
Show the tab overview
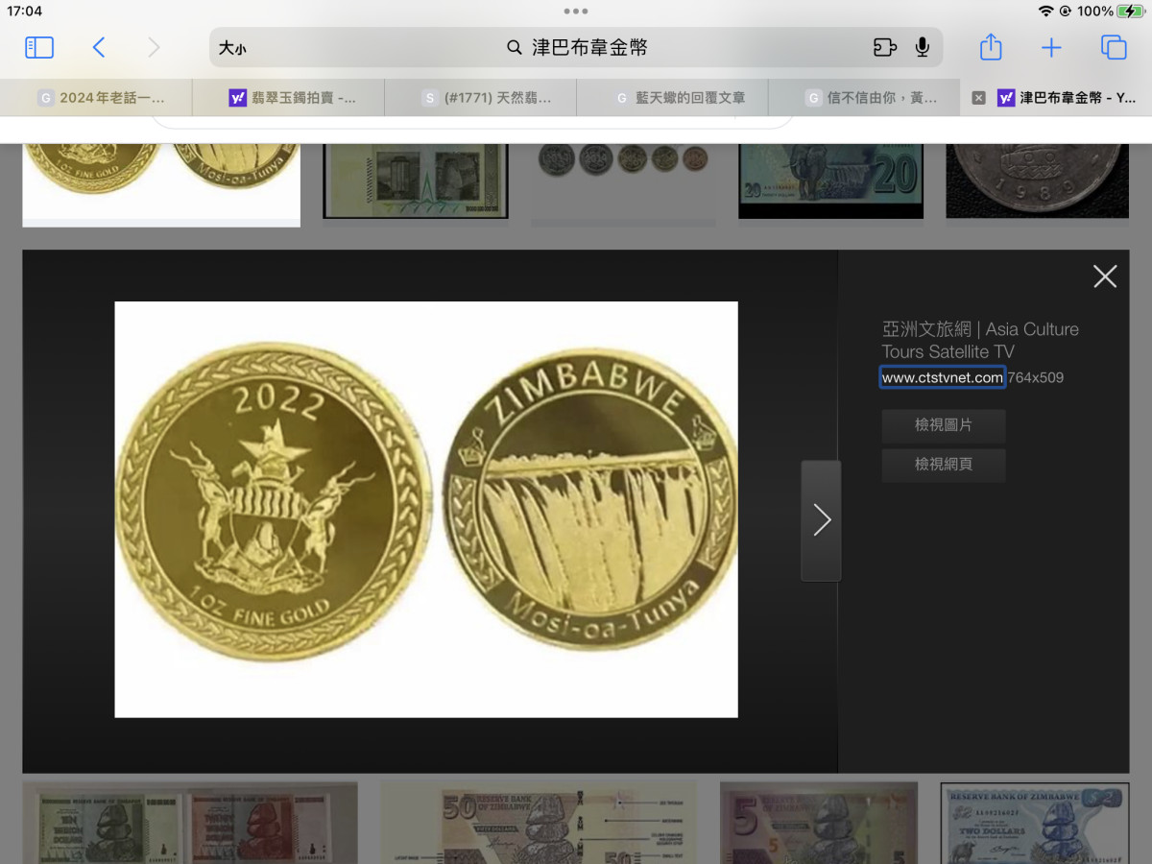[1114, 47]
